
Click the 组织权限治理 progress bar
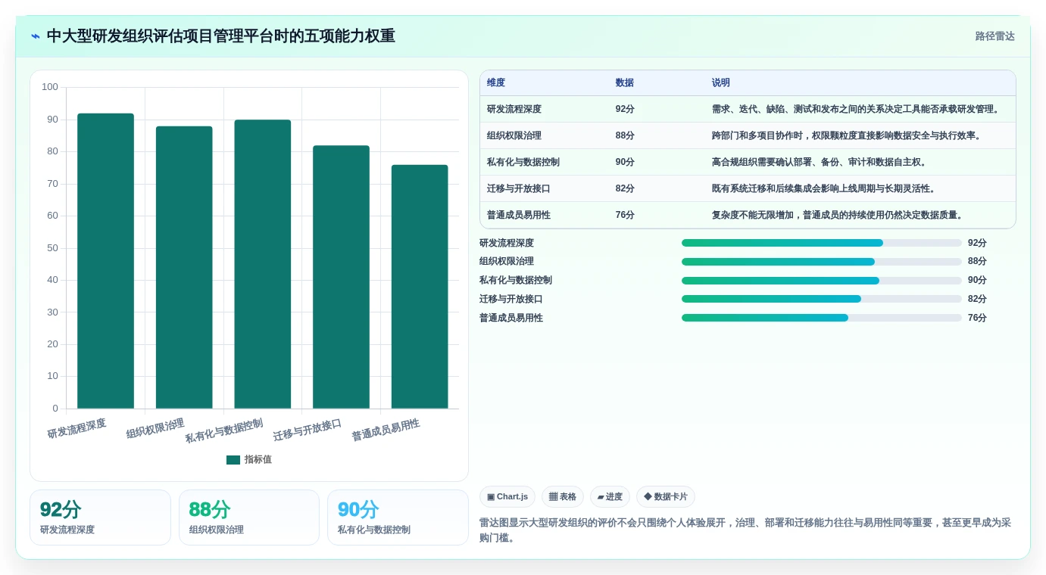(822, 262)
